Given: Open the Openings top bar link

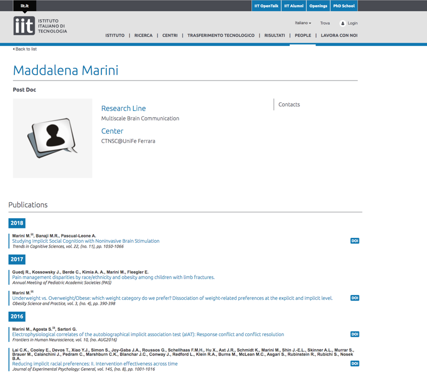Looking at the screenshot, I should [318, 6].
